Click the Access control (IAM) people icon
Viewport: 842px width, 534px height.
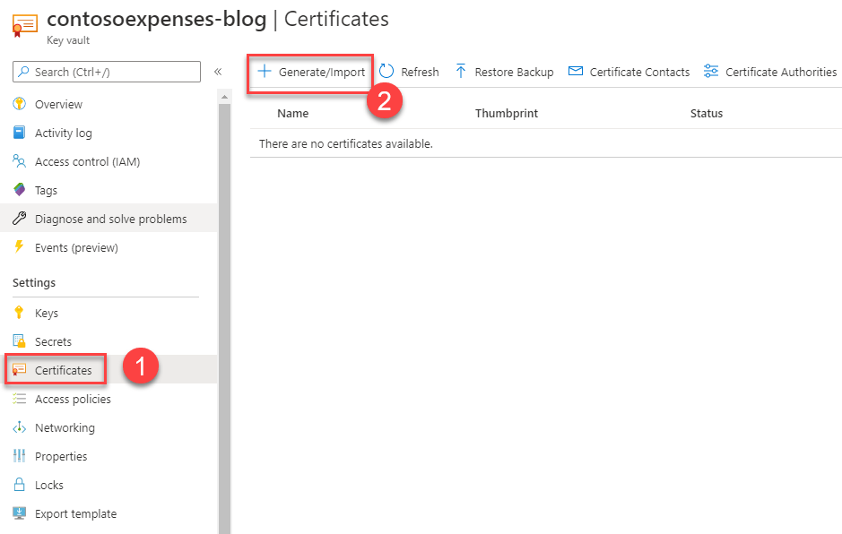coord(19,161)
